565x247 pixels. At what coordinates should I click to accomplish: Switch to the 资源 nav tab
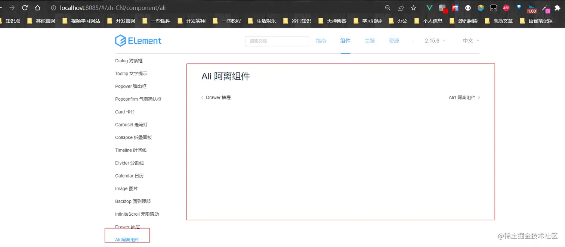[x=394, y=41]
